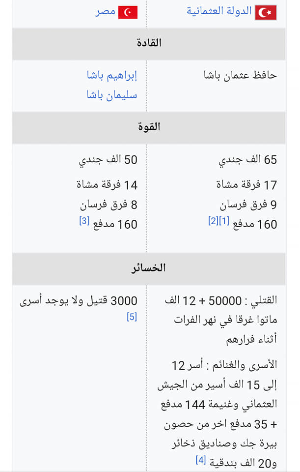Open the مصر link
This screenshot has height=472, width=300.
105,11
